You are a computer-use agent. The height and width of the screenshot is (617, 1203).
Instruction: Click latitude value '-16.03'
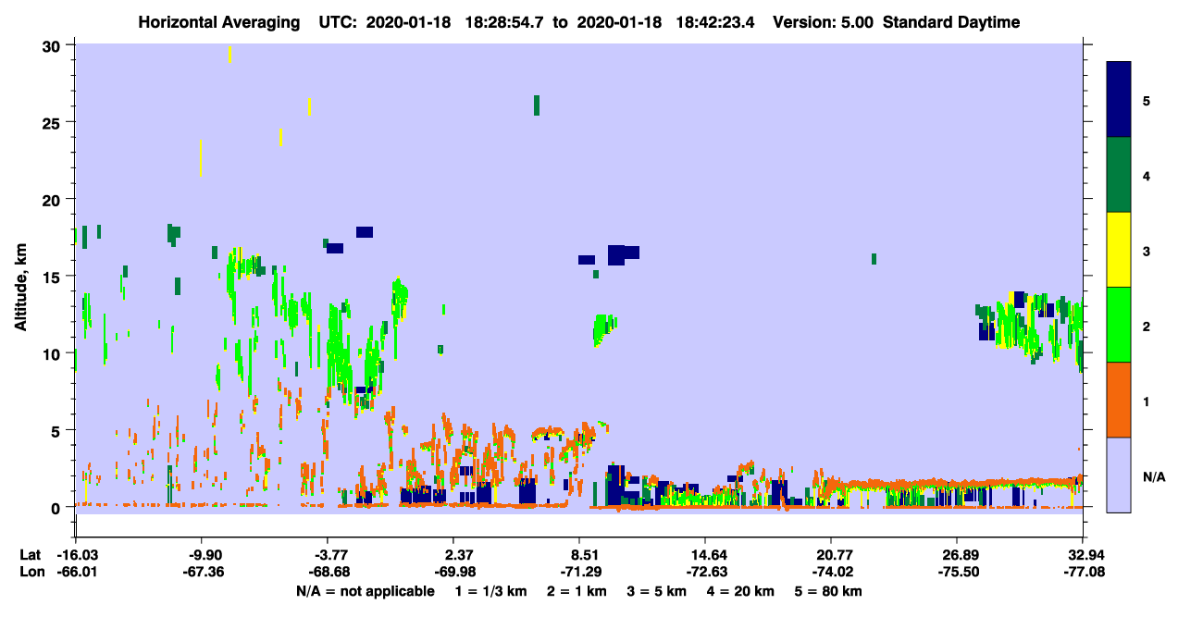pos(76,555)
